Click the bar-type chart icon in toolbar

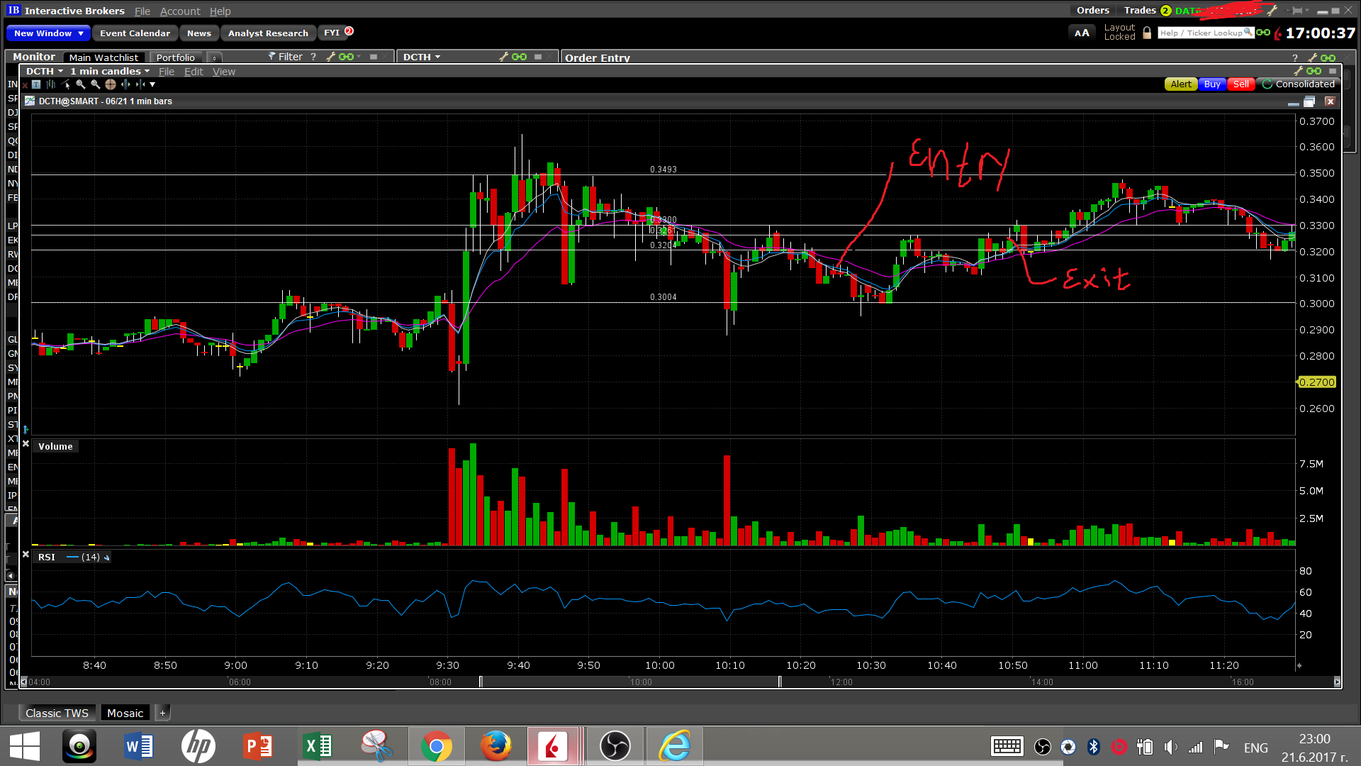pyautogui.click(x=51, y=84)
